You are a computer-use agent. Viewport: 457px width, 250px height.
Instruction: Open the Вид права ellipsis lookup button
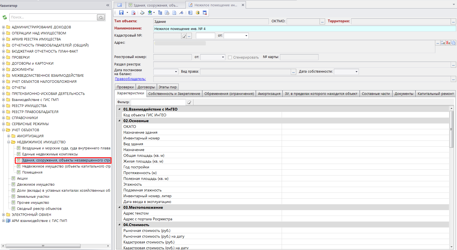293,72
